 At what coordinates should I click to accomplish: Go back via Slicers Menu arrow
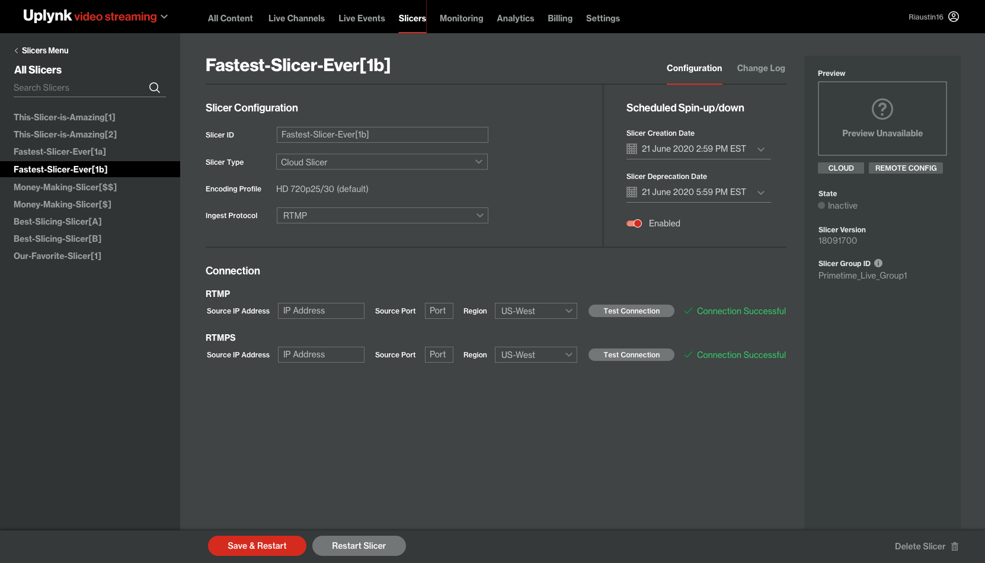pos(17,51)
